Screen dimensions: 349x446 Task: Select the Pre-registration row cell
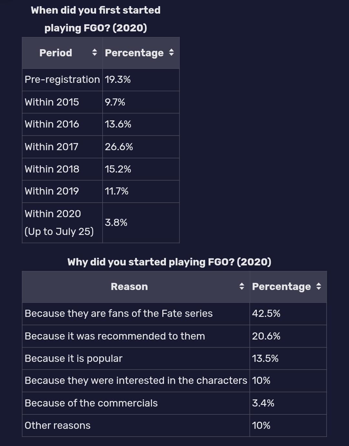click(62, 80)
